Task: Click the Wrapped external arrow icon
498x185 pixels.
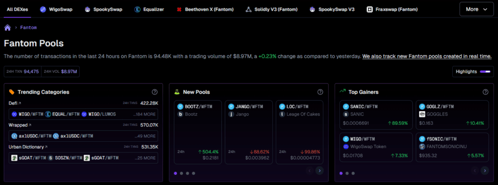Action: (30, 125)
